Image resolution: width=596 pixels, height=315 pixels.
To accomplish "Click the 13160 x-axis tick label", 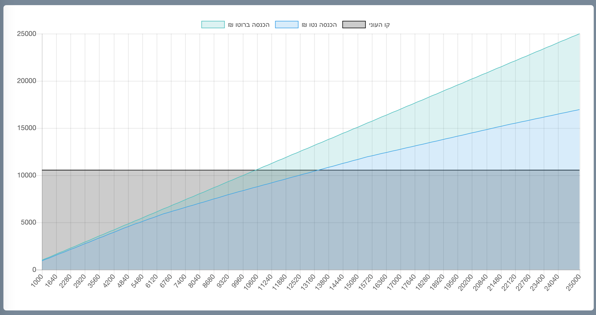I will [308, 282].
